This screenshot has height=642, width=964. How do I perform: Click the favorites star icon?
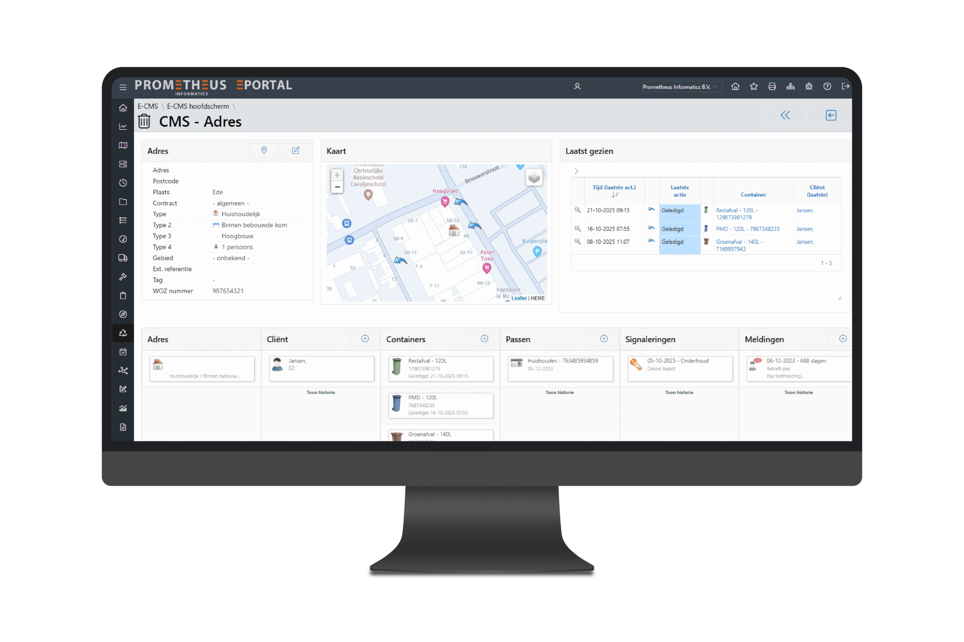(754, 87)
